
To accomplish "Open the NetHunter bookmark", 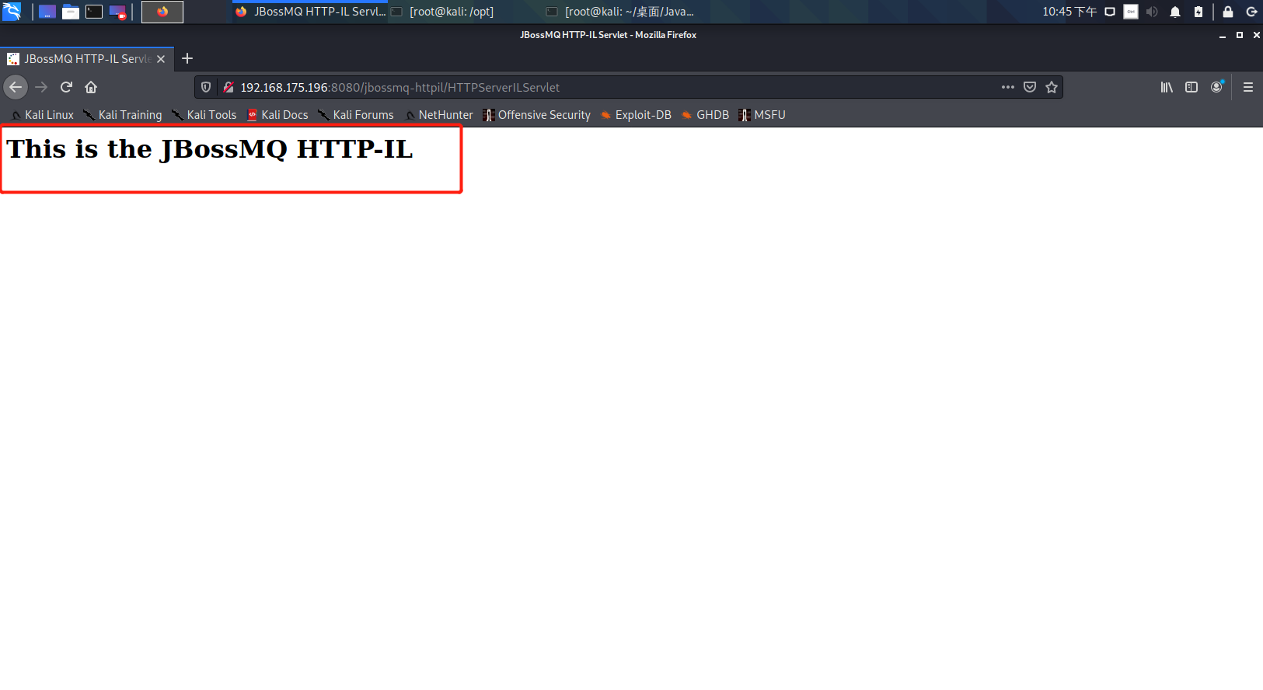I will (x=439, y=115).
